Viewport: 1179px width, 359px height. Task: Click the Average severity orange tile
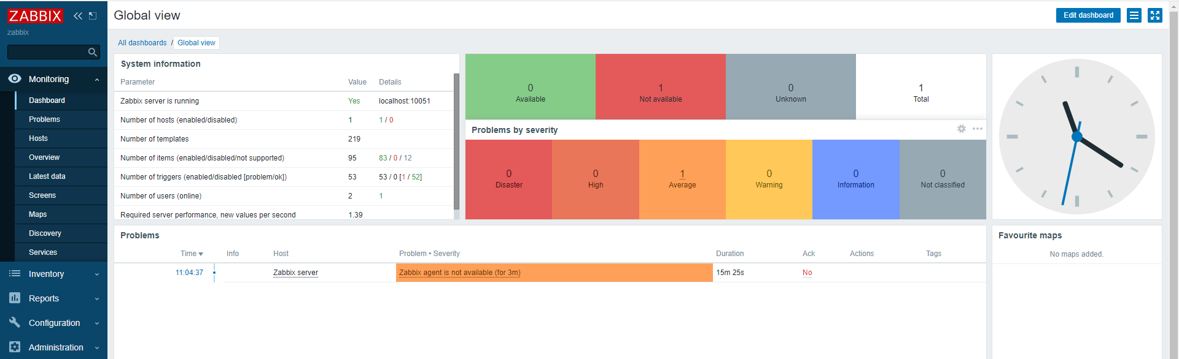[x=682, y=179]
